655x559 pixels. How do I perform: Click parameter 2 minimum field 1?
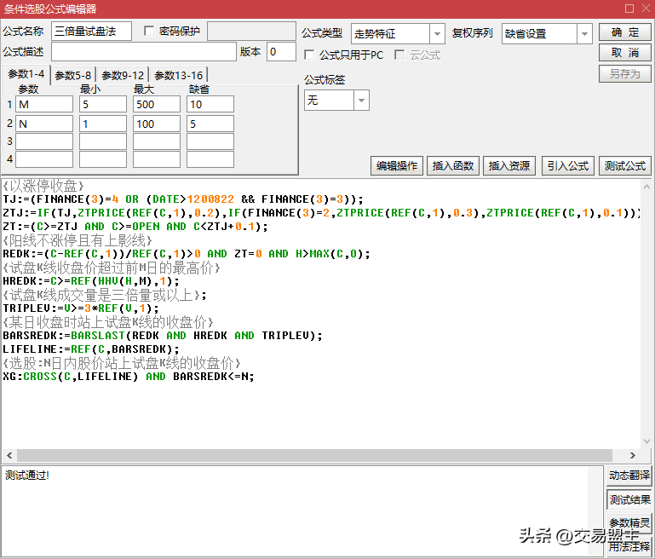103,124
